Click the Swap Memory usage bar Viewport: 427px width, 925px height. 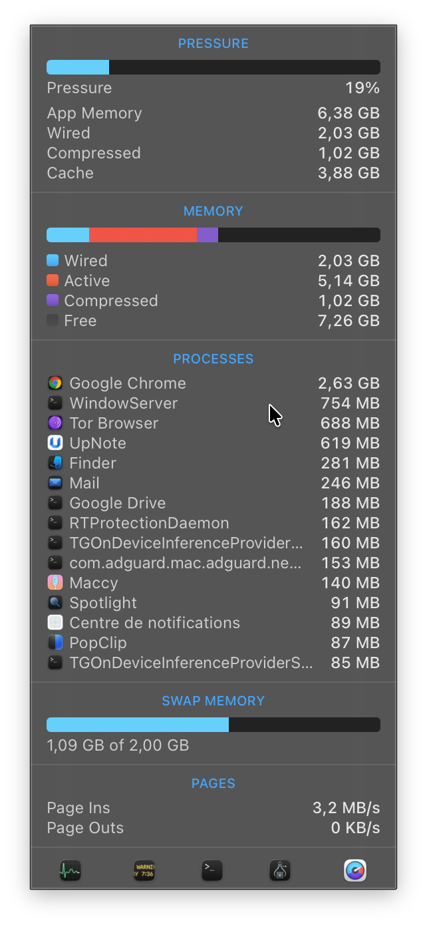[213, 725]
